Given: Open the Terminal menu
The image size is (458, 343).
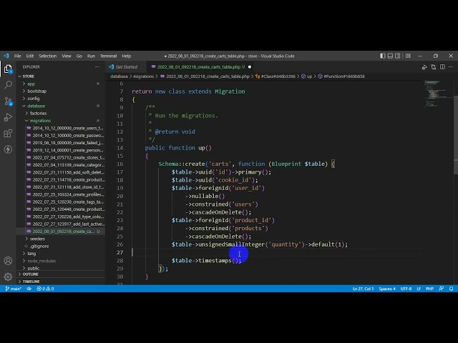Looking at the screenshot, I should [108, 56].
